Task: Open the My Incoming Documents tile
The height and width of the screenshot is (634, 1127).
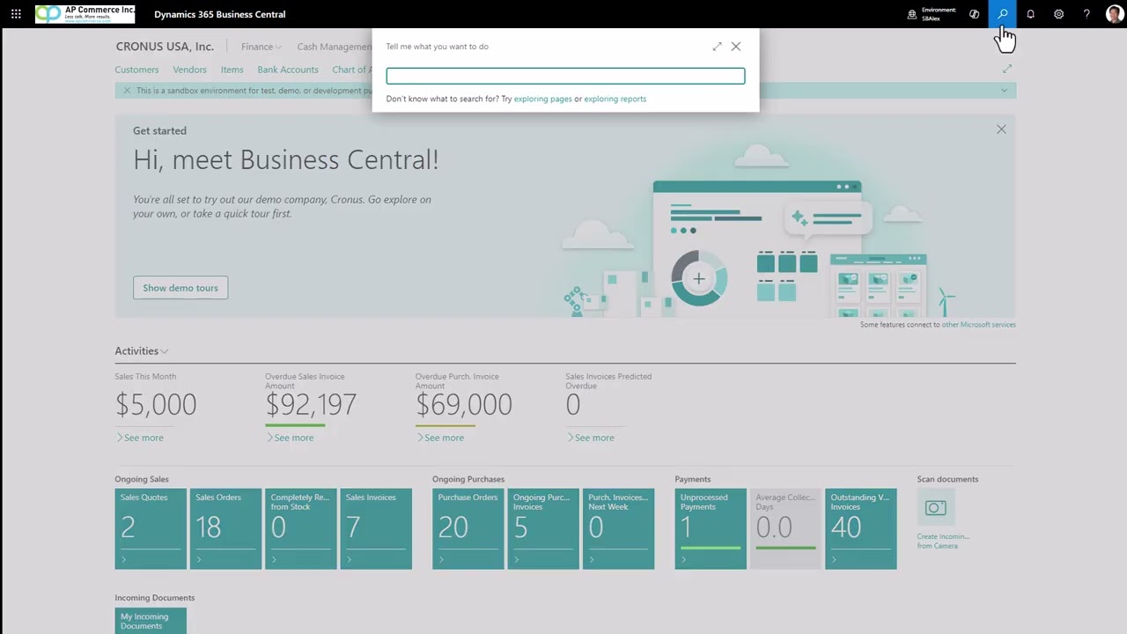Action: (x=151, y=620)
